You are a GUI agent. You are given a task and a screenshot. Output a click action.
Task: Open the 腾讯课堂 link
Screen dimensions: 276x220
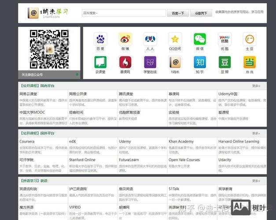[x=126, y=94]
